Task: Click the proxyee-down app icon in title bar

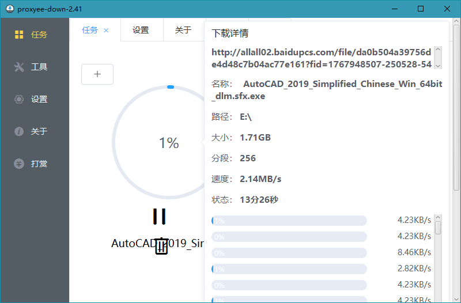Action: click(x=9, y=9)
